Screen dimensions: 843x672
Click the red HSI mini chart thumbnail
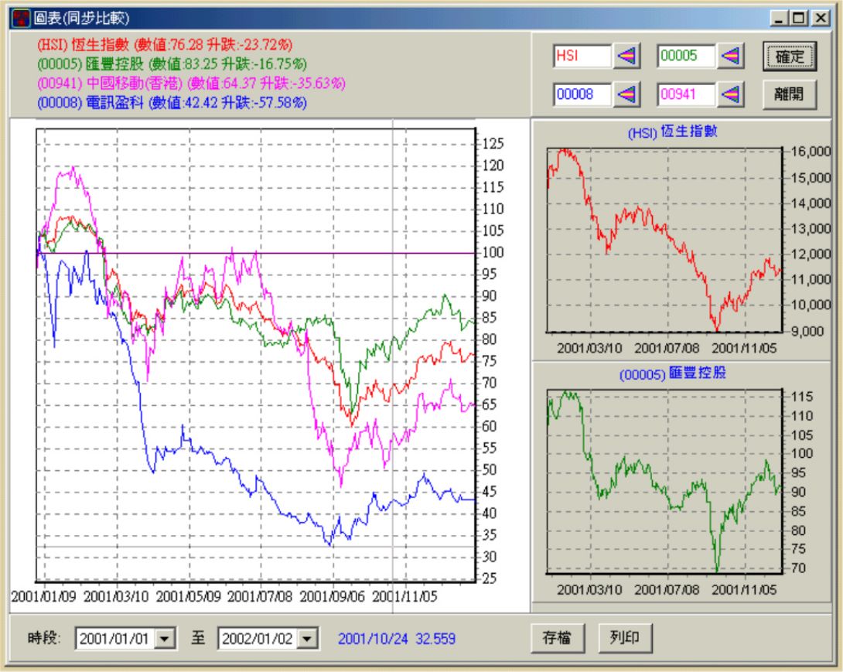664,240
